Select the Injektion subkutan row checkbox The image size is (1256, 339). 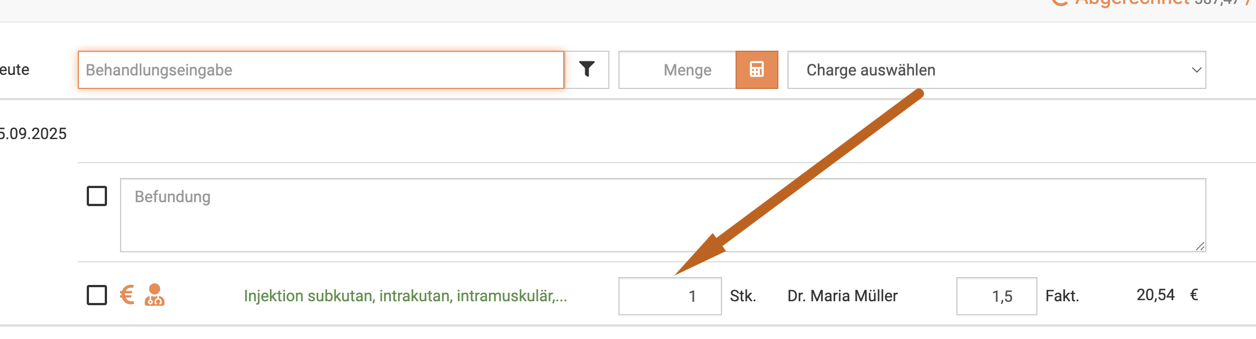click(97, 295)
